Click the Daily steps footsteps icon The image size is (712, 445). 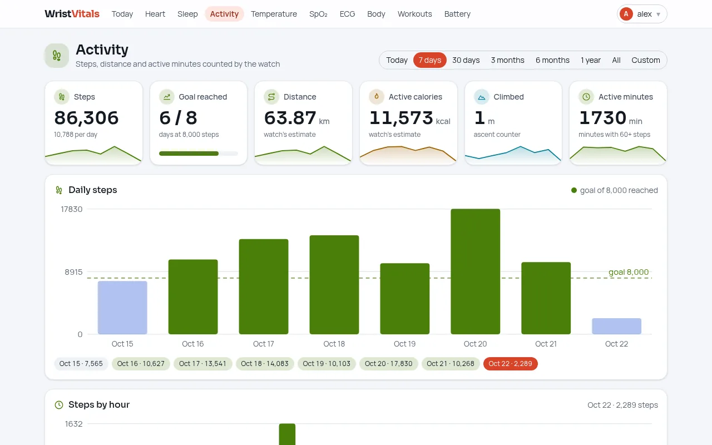59,190
